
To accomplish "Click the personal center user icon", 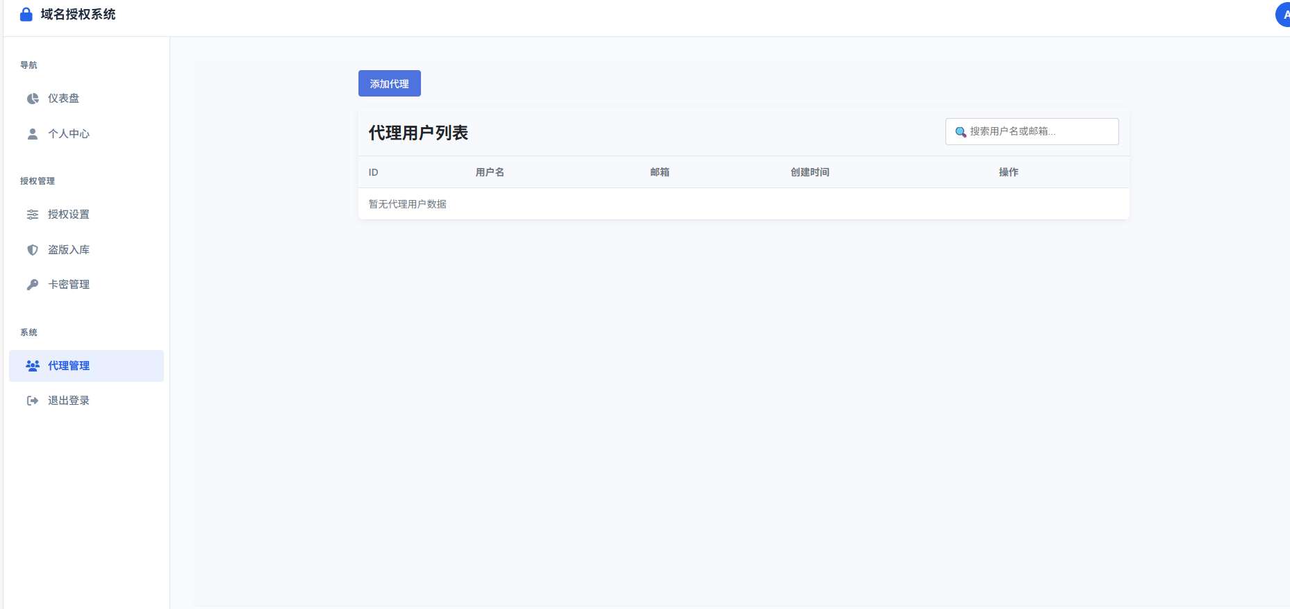I will (x=33, y=134).
